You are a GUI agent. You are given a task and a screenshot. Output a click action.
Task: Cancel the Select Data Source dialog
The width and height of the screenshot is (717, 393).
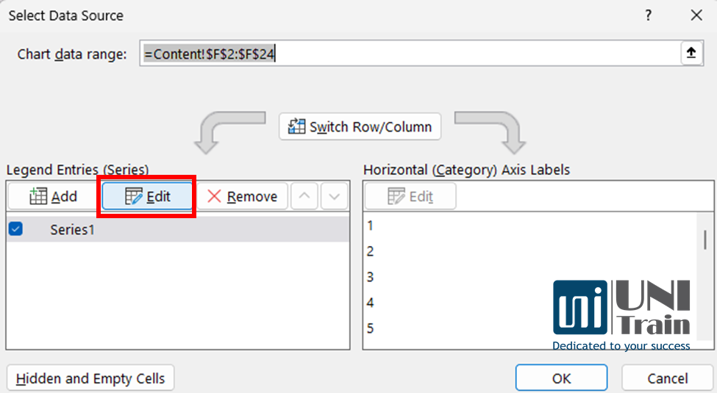(x=668, y=378)
